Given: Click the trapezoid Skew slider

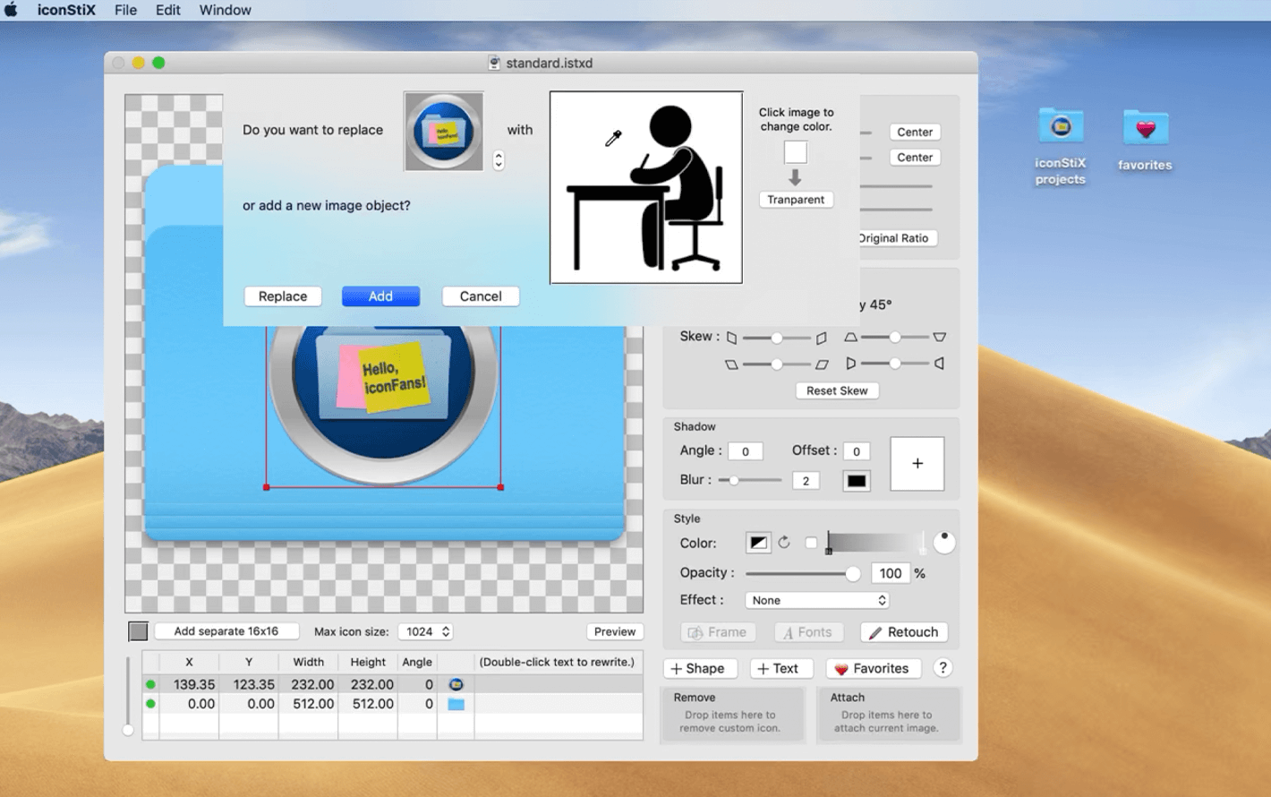Looking at the screenshot, I should [894, 338].
